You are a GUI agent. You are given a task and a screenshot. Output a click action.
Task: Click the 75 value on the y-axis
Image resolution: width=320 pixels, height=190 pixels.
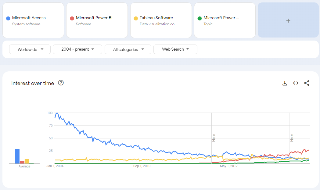pyautogui.click(x=51, y=125)
